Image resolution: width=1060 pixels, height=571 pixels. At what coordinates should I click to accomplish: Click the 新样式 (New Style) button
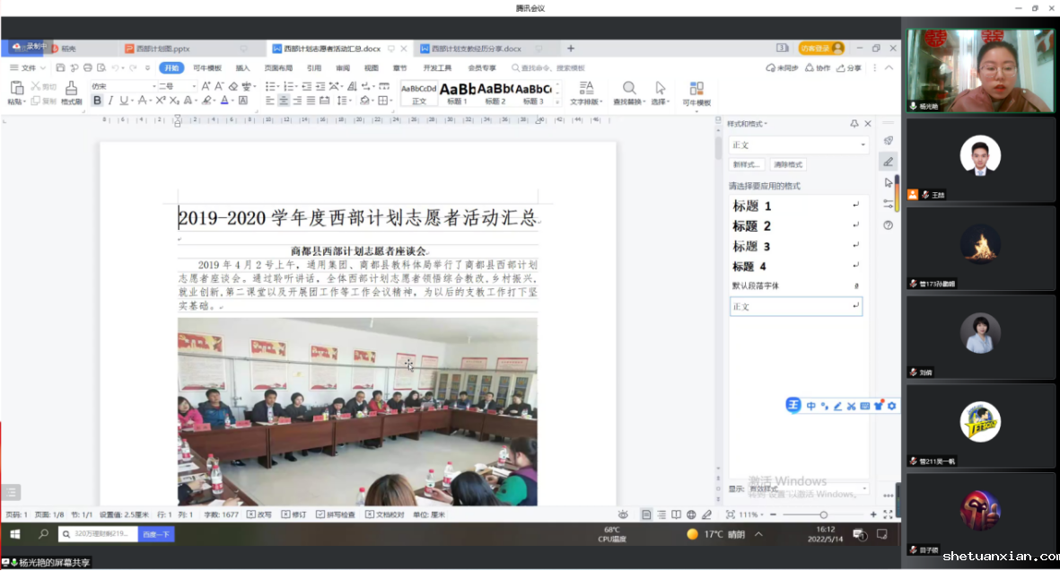[x=747, y=165]
